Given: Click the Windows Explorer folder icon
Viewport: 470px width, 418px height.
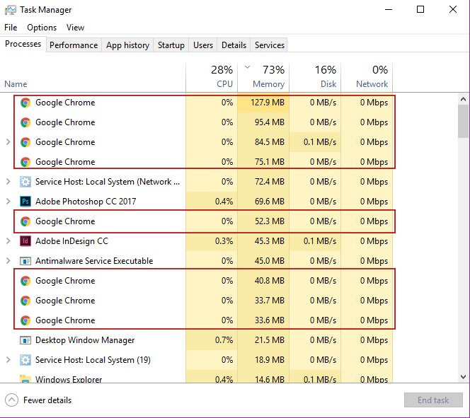Looking at the screenshot, I should [x=25, y=379].
